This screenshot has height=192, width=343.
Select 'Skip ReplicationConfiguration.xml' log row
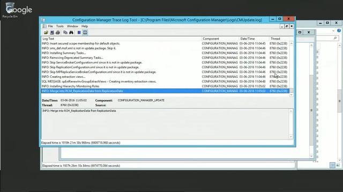pyautogui.click(x=165, y=67)
